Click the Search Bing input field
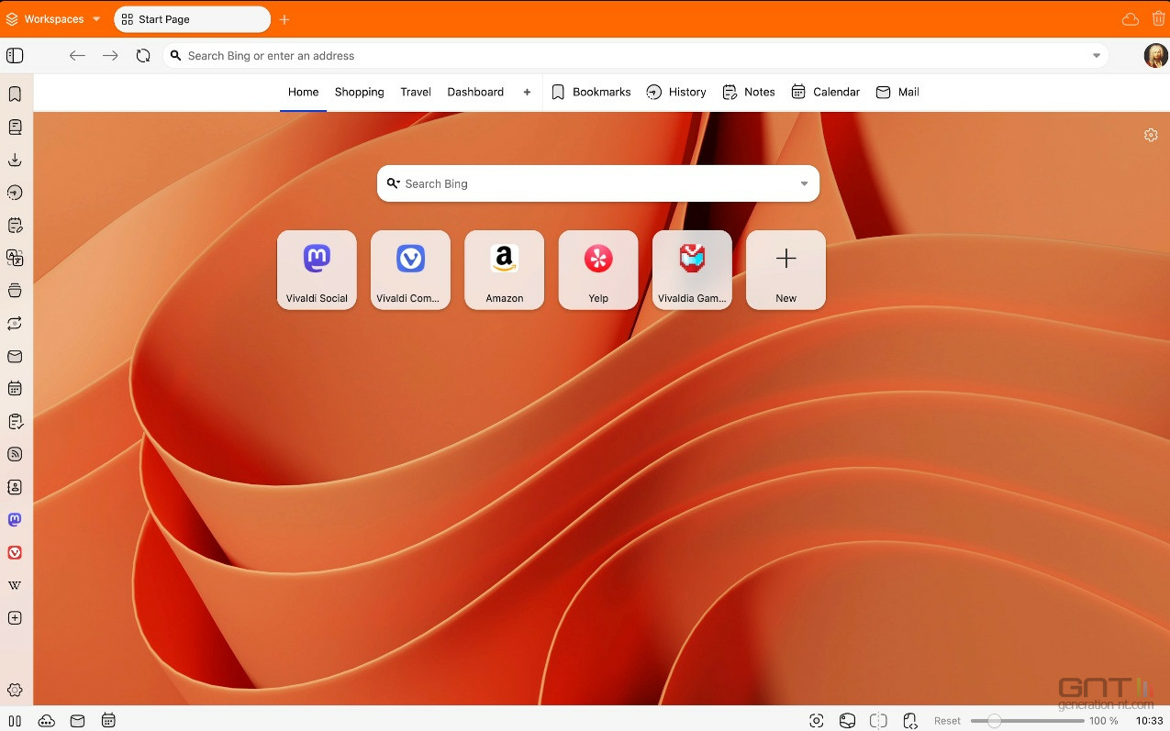Viewport: 1170px width, 731px height. [596, 183]
